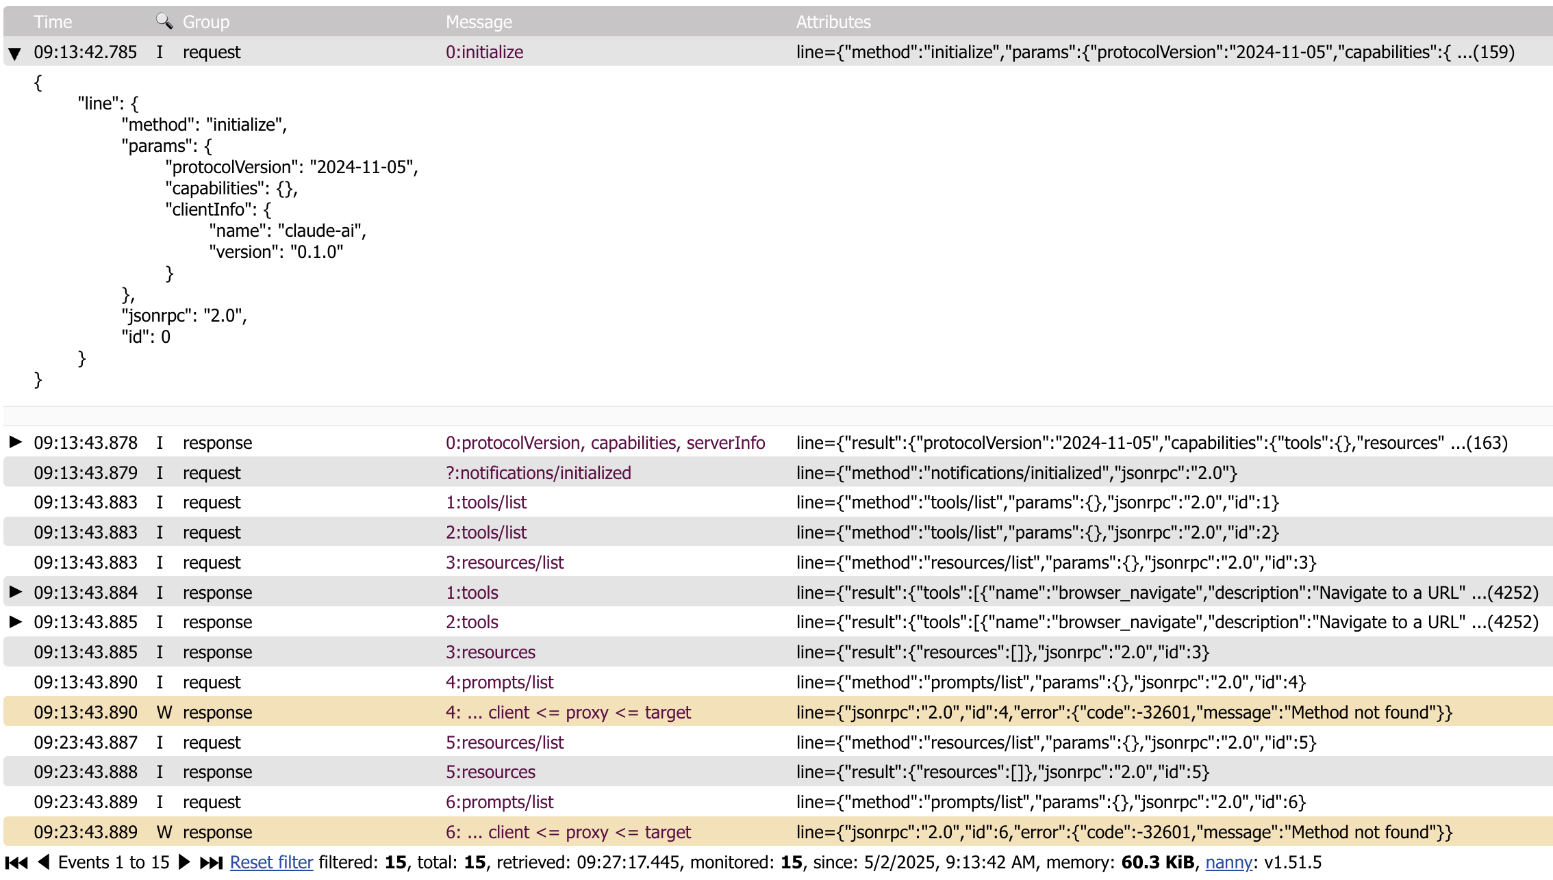Click the 3:resources response message
Image resolution: width=1553 pixels, height=880 pixels.
click(x=490, y=652)
